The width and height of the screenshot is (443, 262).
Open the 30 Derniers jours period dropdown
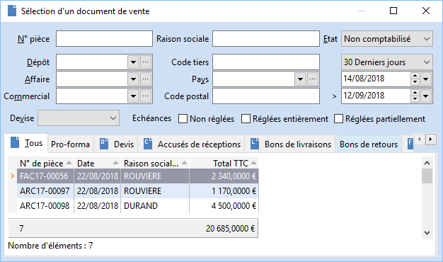tap(387, 62)
